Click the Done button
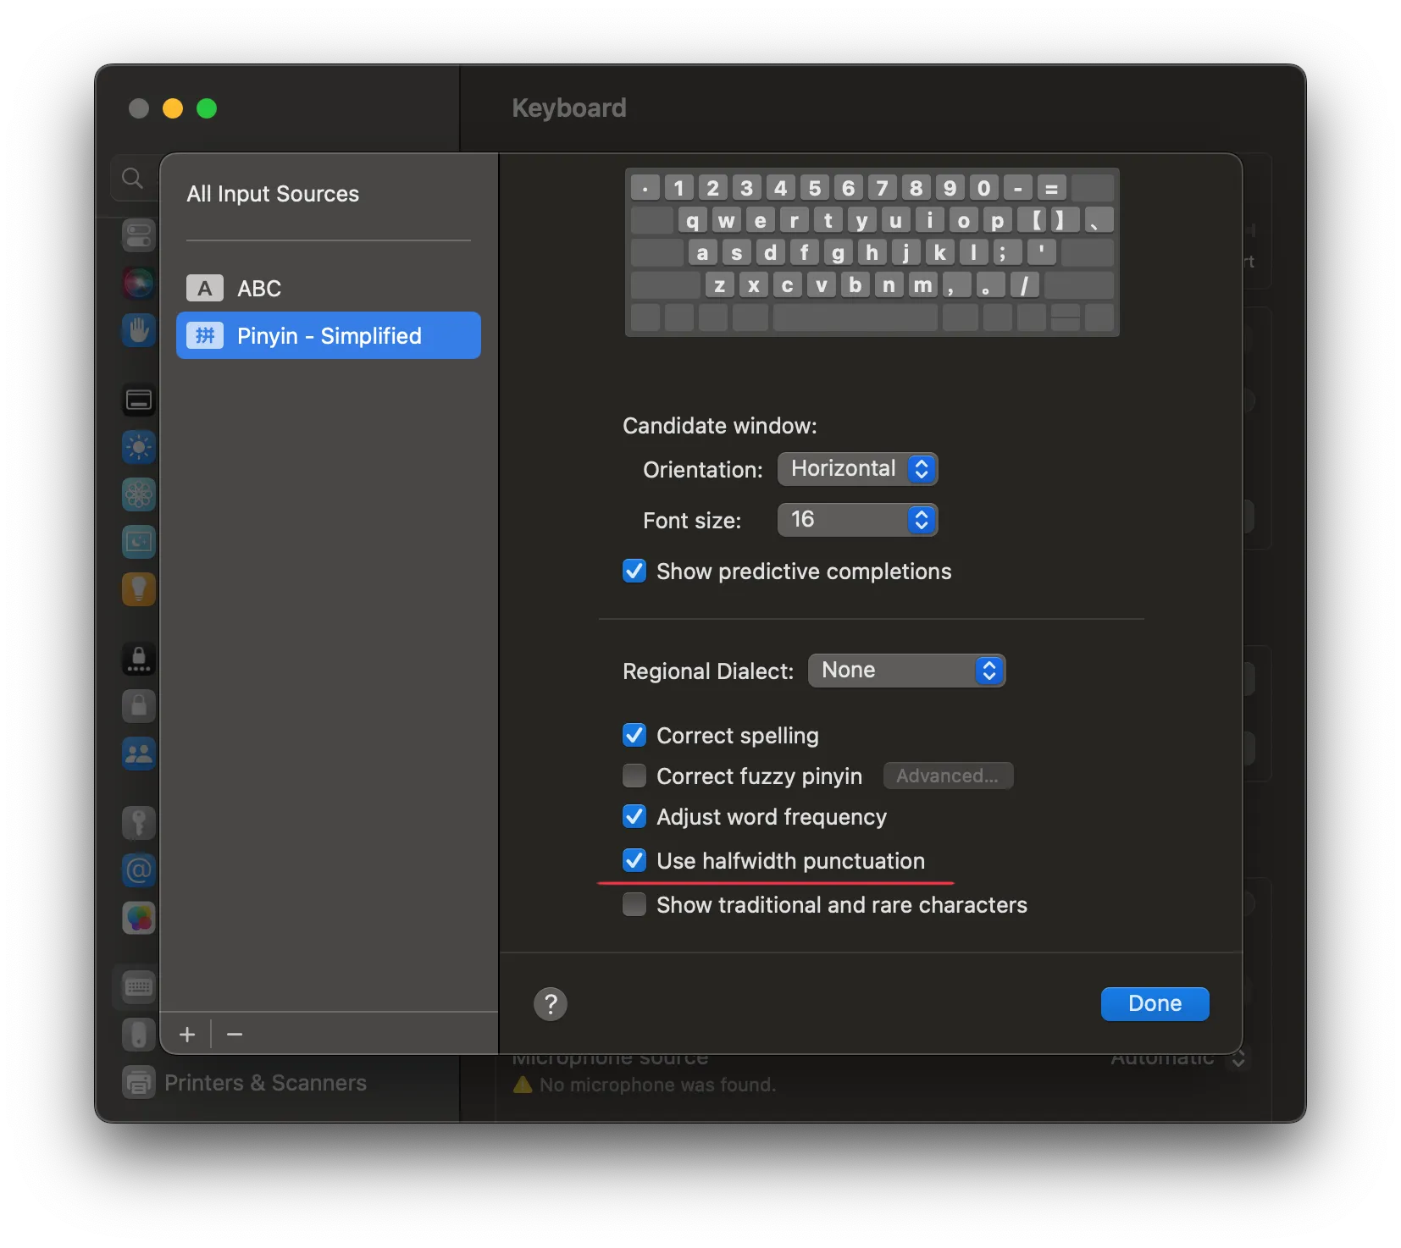 tap(1155, 1004)
